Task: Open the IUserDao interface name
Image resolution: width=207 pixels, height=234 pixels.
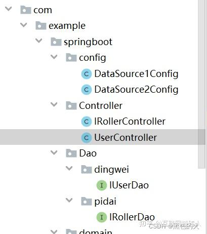Action: pos(129,185)
